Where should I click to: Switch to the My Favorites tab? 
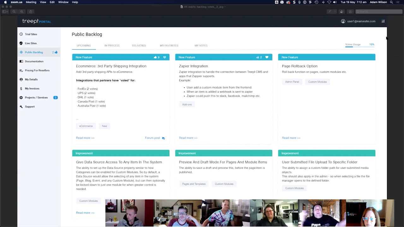(169, 45)
